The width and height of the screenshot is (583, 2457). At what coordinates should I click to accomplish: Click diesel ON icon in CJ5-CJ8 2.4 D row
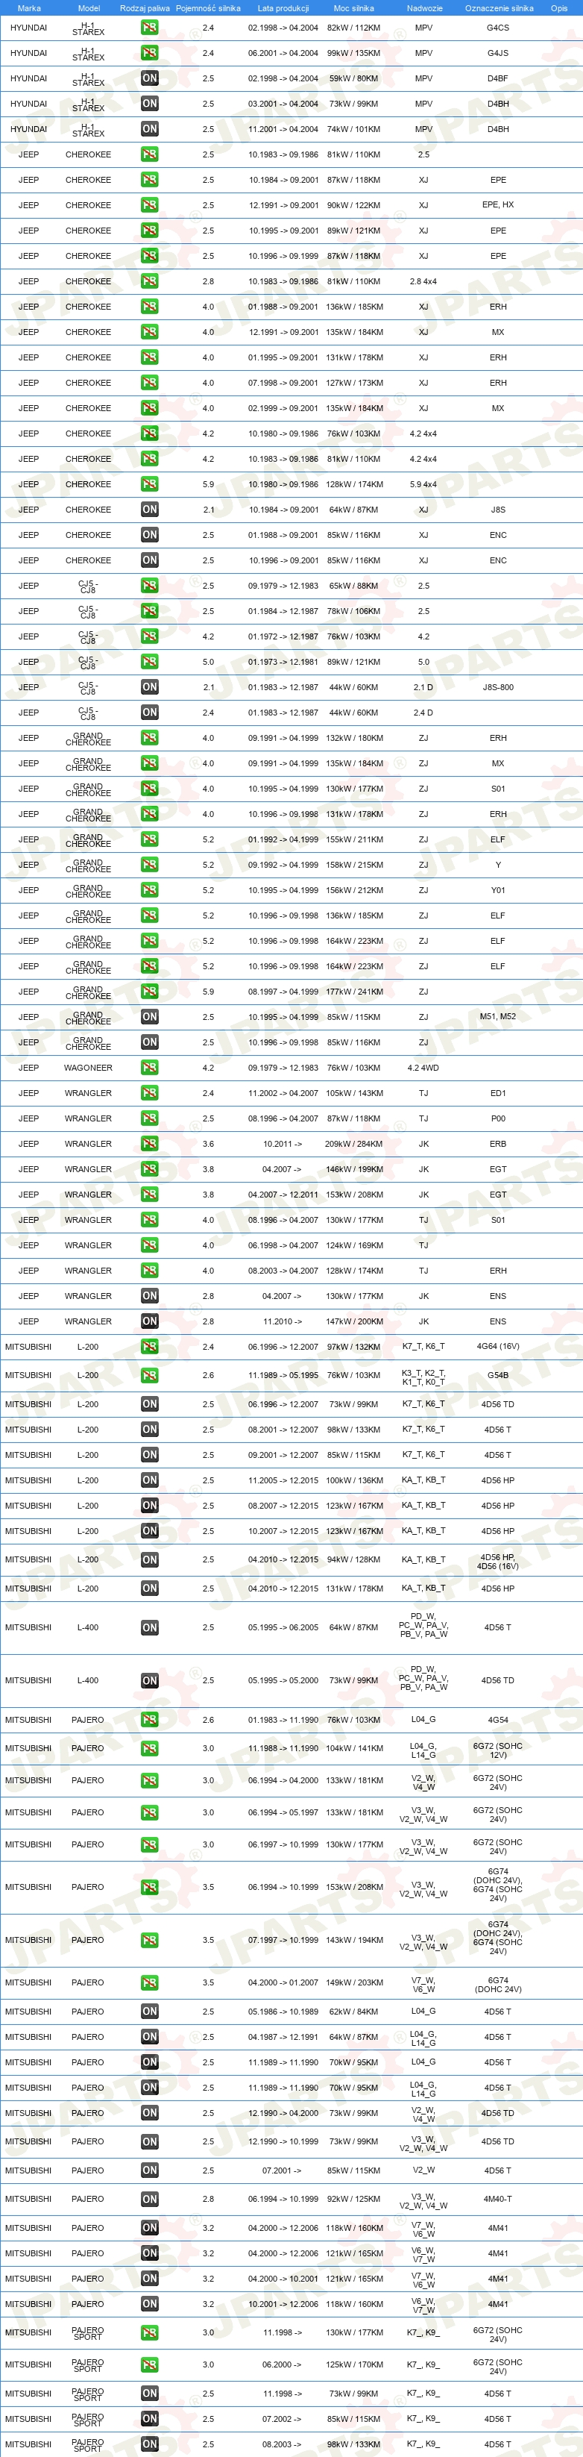150,713
